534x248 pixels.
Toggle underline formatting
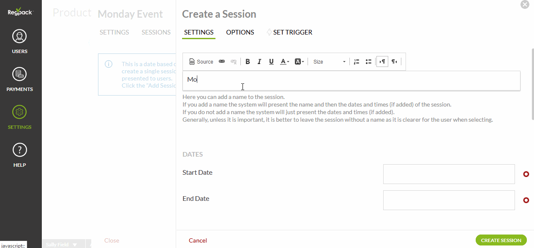point(271,62)
